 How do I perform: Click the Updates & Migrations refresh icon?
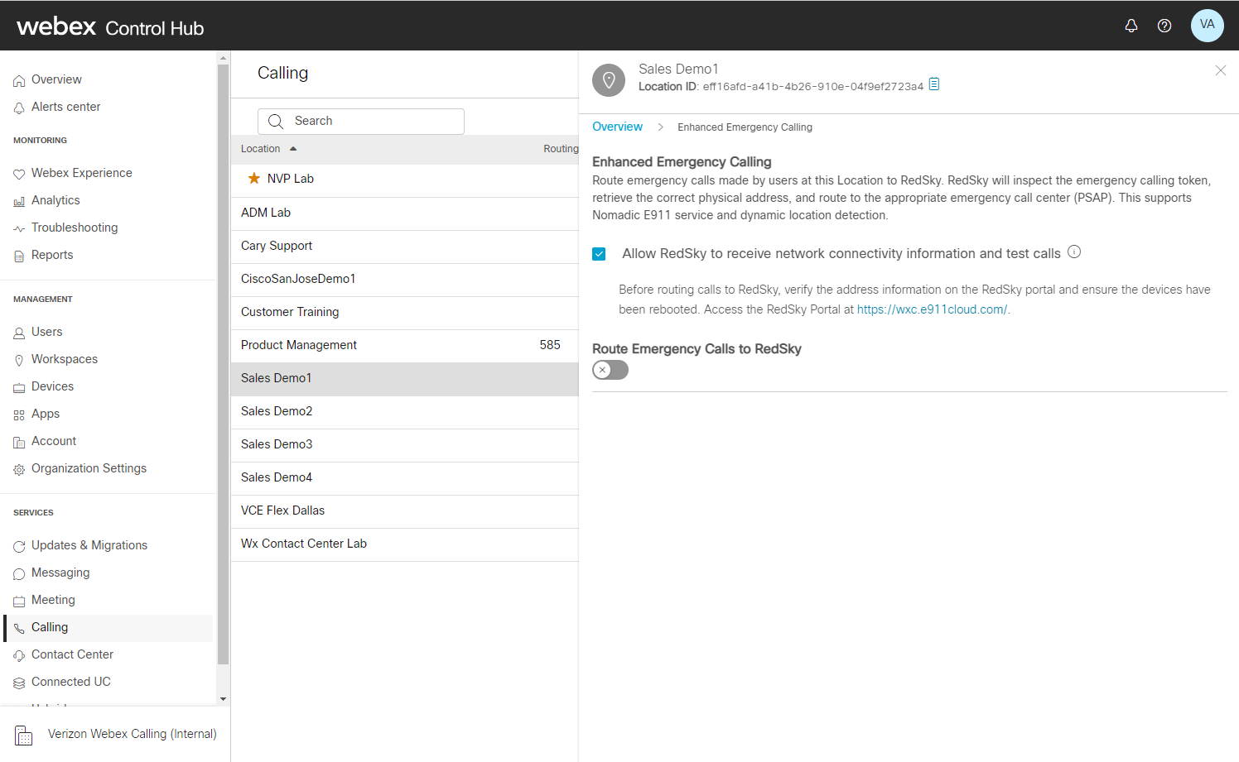coord(19,547)
